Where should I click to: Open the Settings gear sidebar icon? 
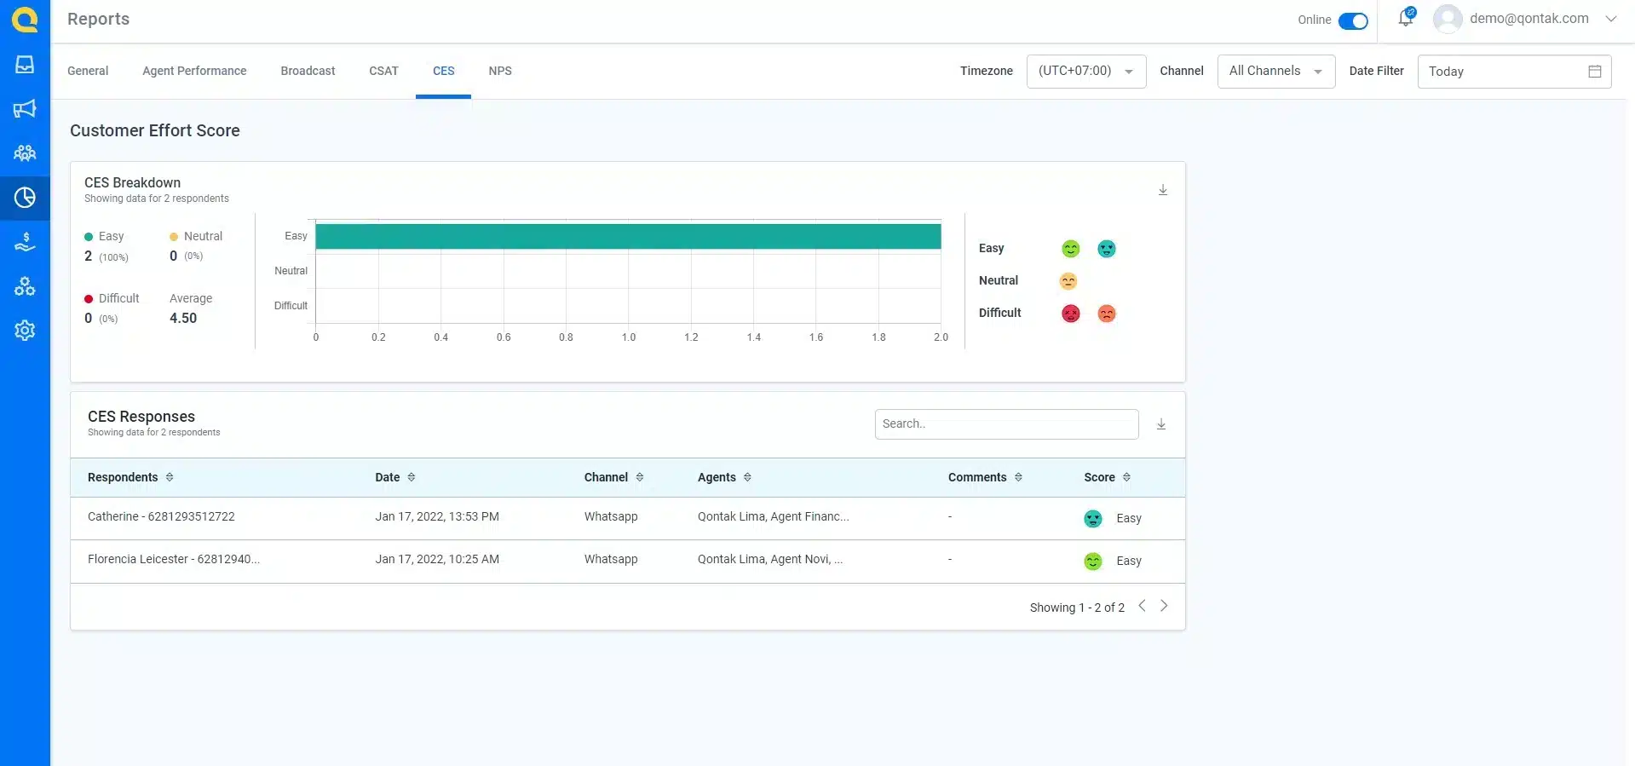click(25, 331)
